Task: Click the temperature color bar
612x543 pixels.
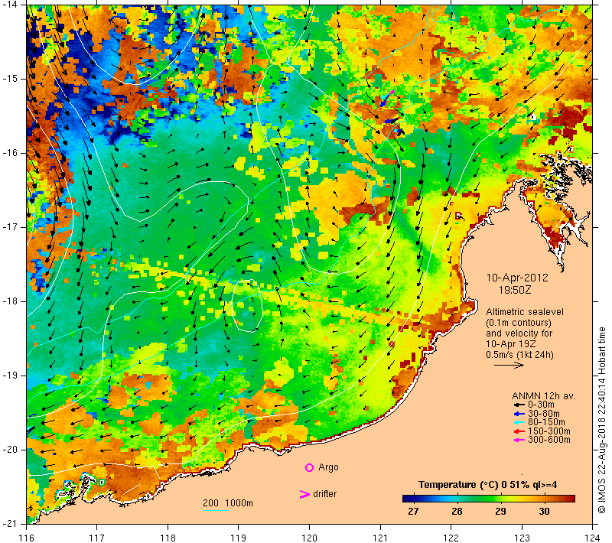Action: click(x=489, y=499)
